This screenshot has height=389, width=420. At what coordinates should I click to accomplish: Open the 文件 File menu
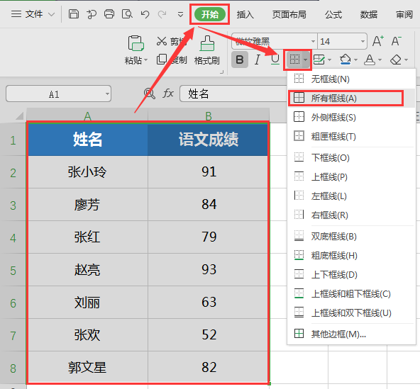click(33, 14)
